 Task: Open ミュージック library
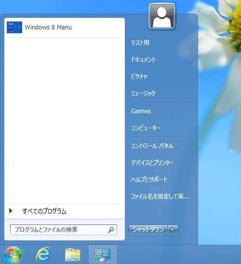(143, 93)
